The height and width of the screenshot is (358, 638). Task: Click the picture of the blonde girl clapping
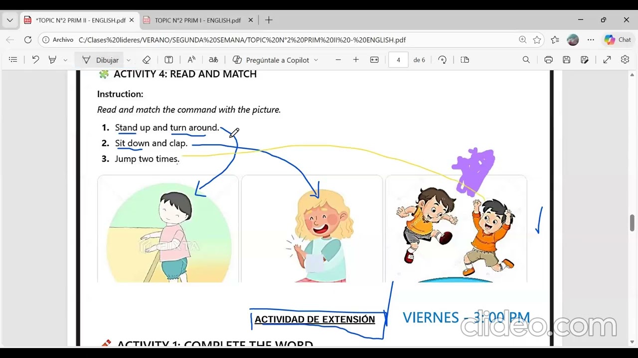pyautogui.click(x=313, y=230)
